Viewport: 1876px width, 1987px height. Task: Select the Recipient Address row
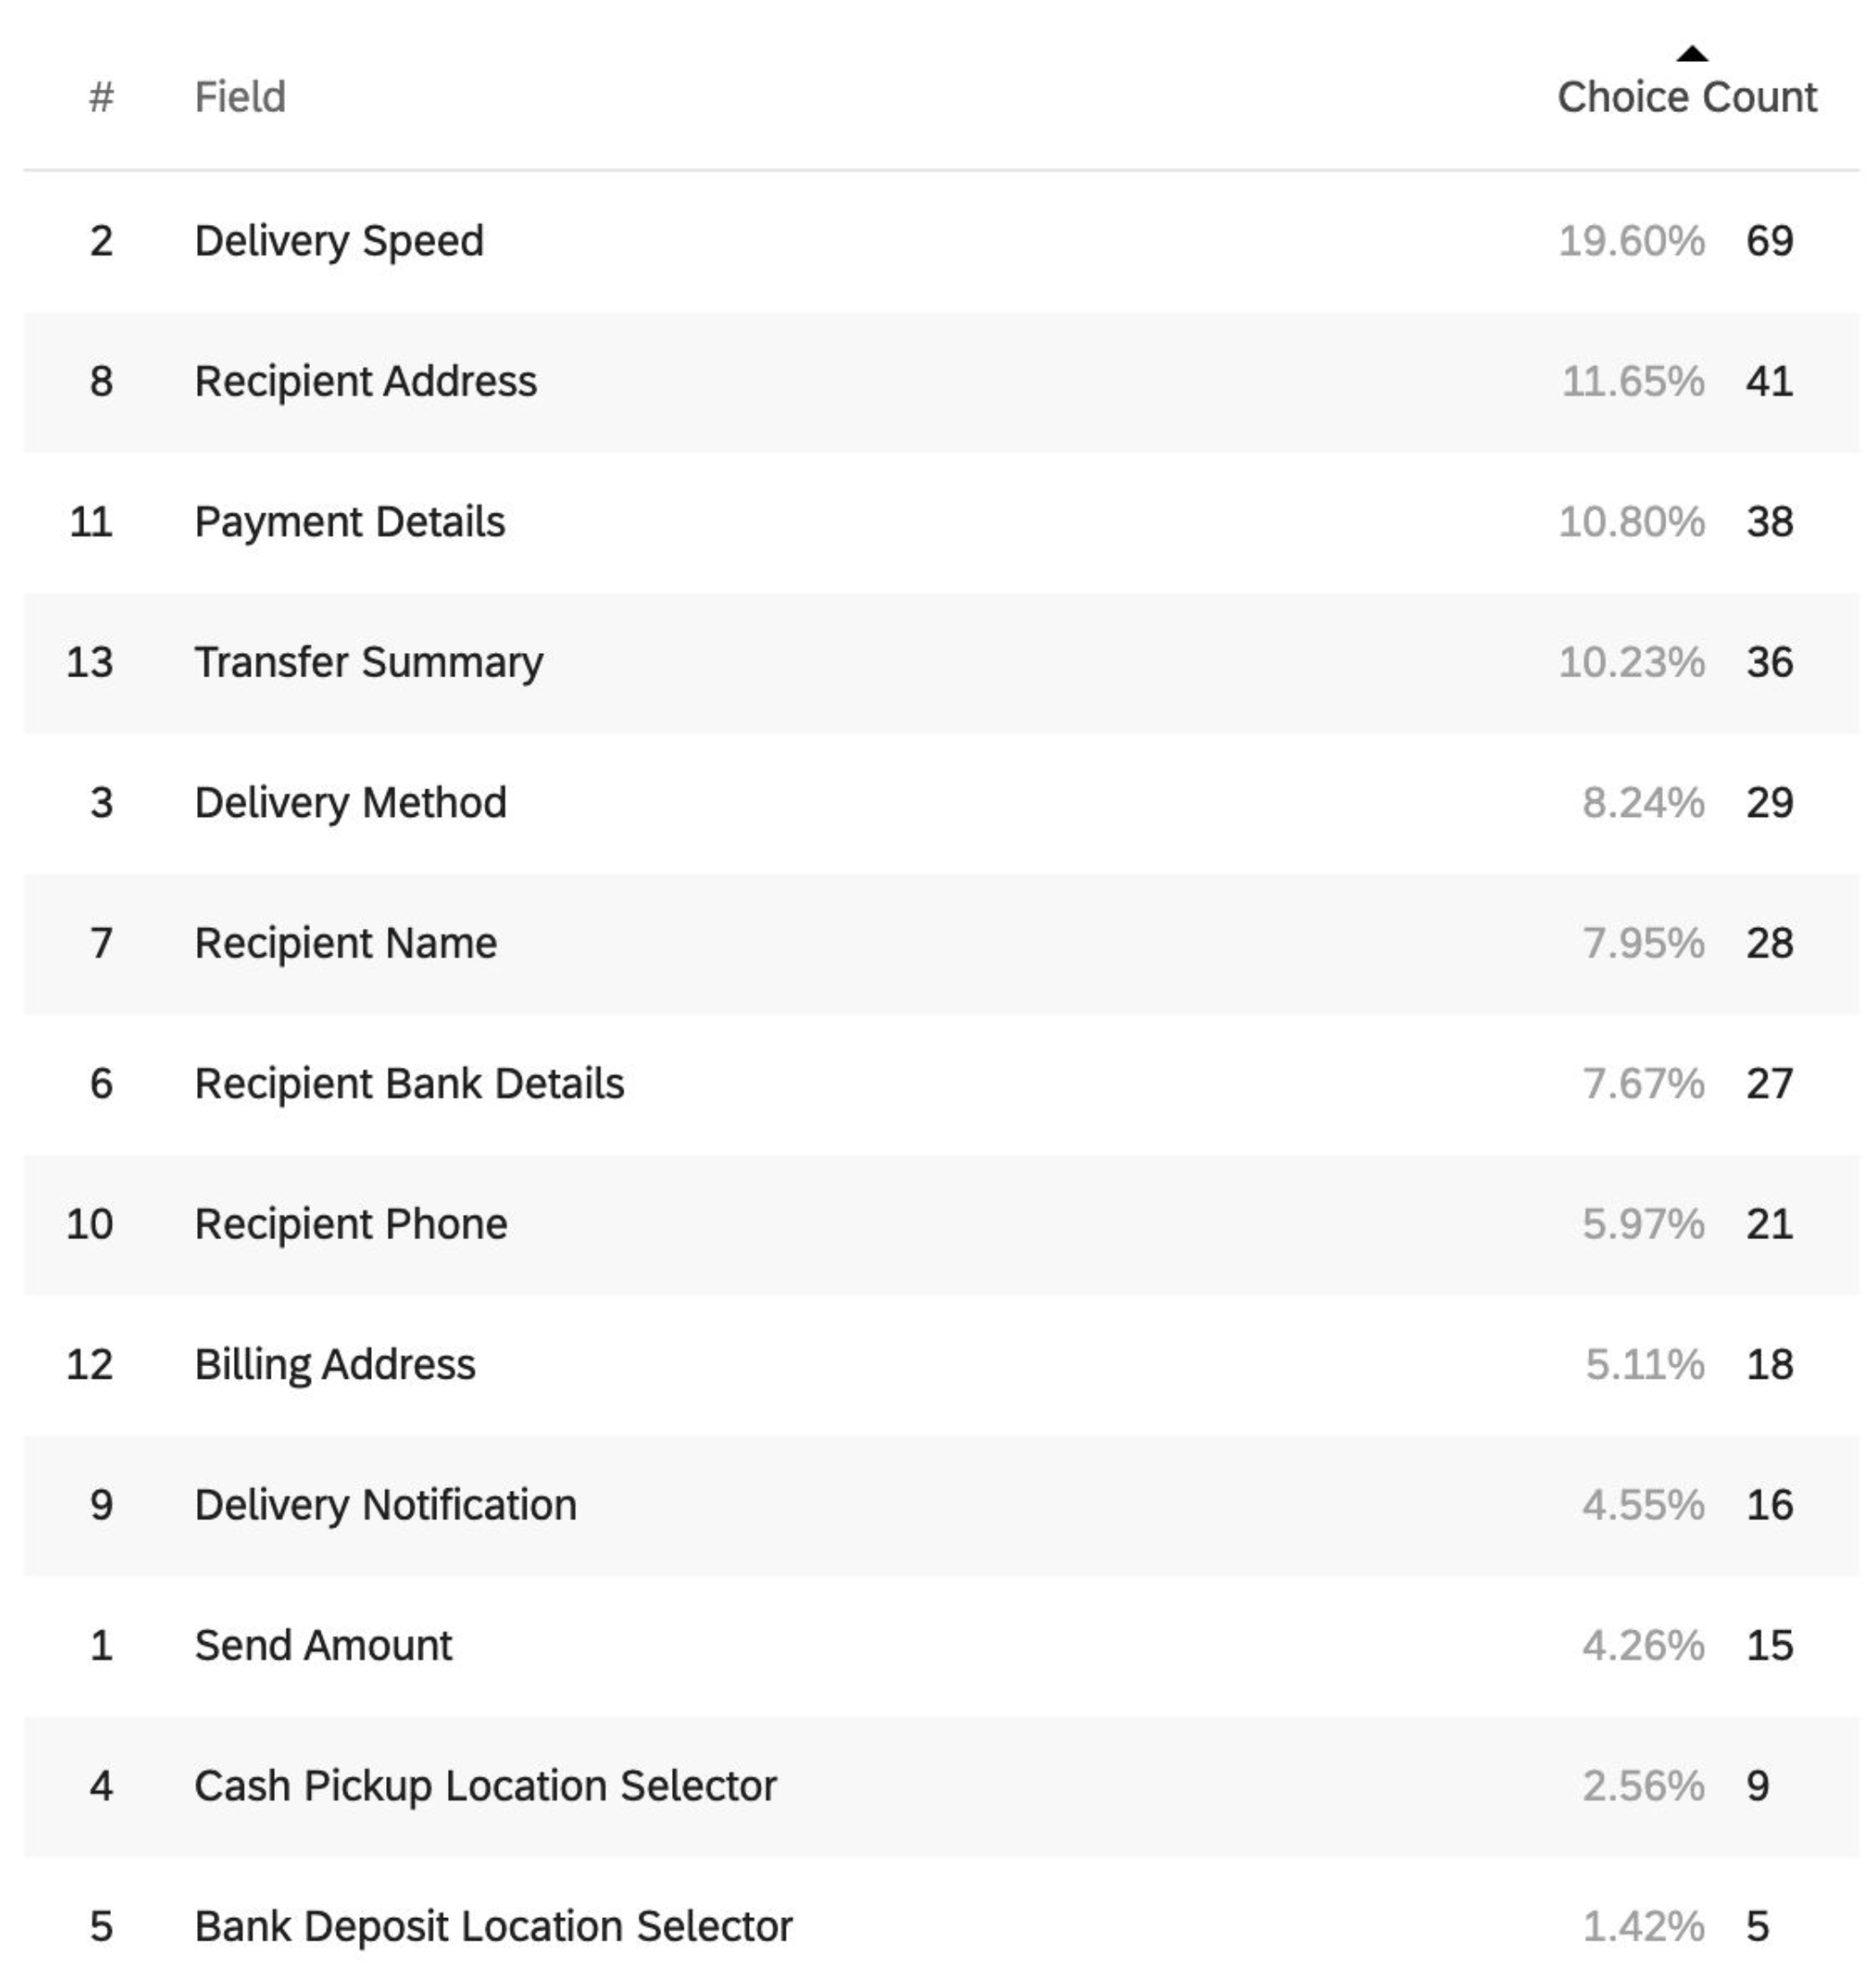point(941,382)
